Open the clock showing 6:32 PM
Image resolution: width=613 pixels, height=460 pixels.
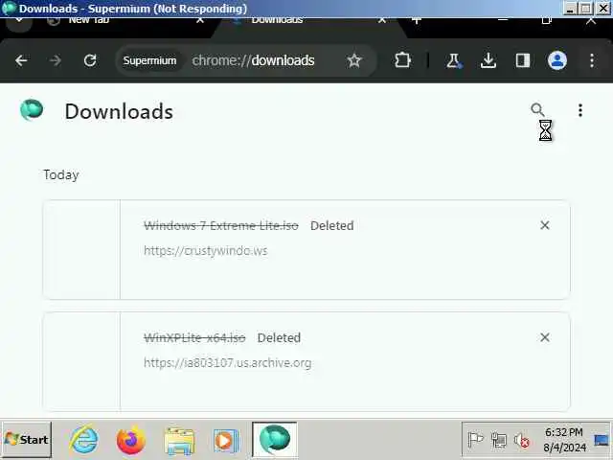click(x=564, y=440)
